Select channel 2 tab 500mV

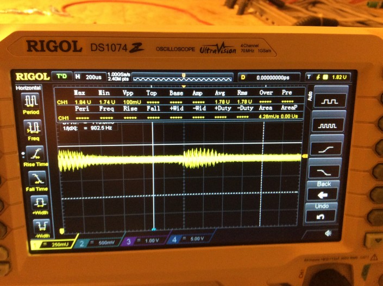click(x=100, y=243)
